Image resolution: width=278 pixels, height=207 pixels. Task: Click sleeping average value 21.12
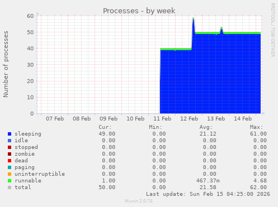(208, 134)
